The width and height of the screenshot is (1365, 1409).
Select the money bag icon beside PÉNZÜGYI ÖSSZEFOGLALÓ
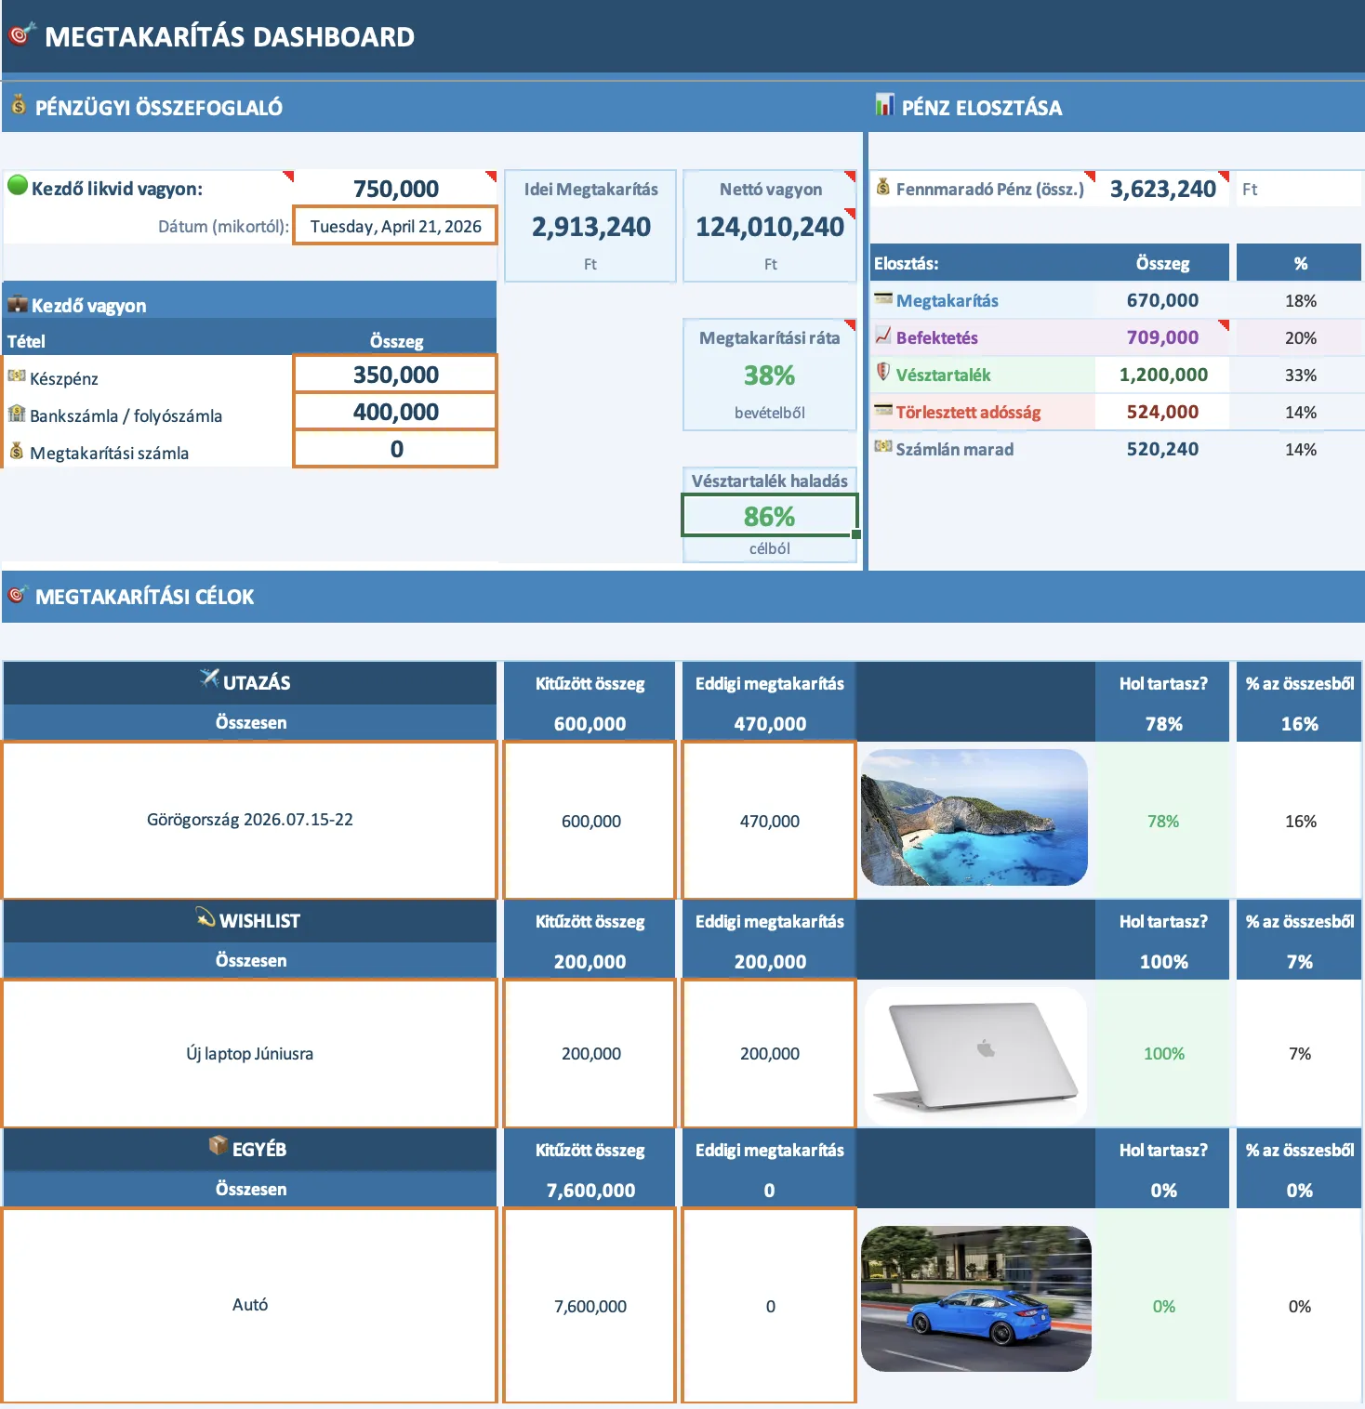[16, 107]
